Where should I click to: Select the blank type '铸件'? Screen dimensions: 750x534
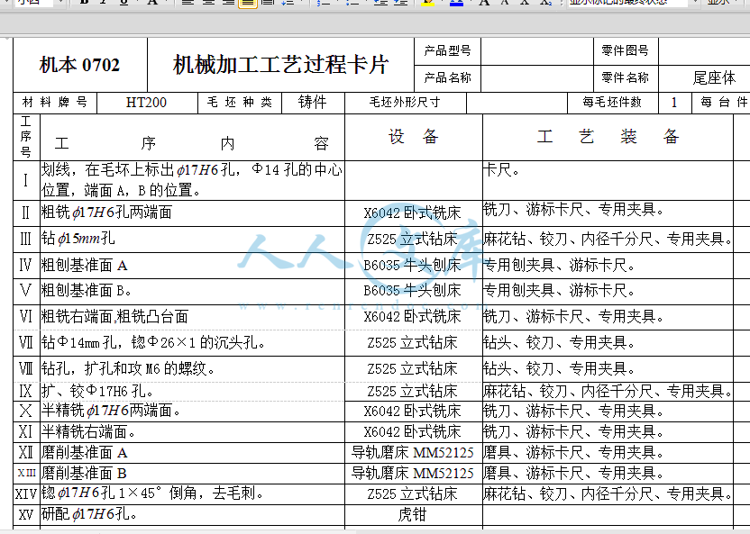pyautogui.click(x=313, y=103)
